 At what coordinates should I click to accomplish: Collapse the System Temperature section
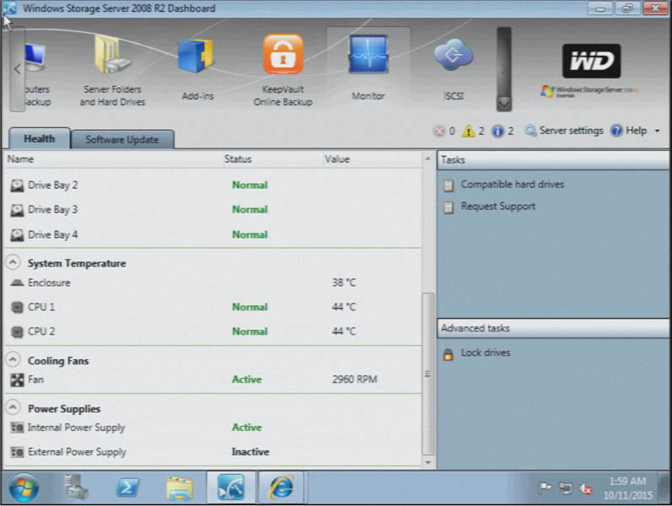point(14,263)
